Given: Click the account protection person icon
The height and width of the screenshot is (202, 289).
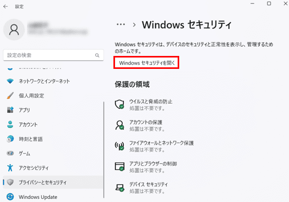Looking at the screenshot, I should [x=120, y=125].
